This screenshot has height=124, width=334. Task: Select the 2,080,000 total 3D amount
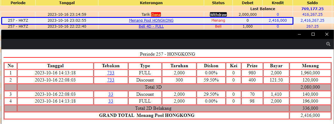[x=310, y=87]
